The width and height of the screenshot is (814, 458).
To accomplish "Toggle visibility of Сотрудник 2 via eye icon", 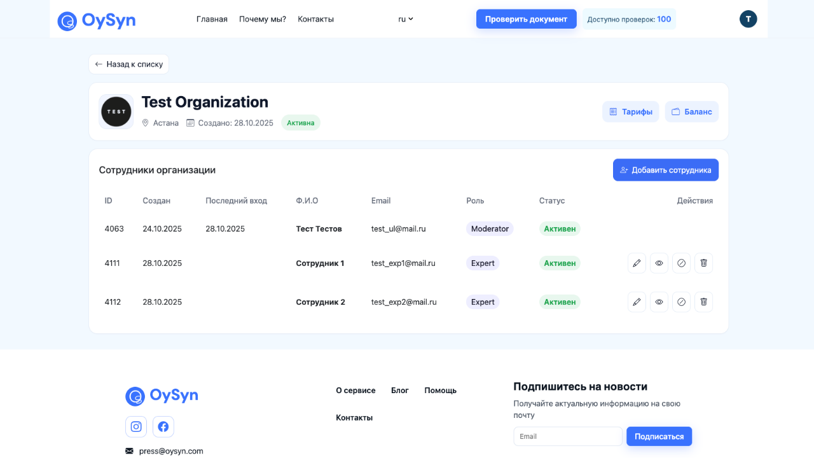I will (659, 302).
